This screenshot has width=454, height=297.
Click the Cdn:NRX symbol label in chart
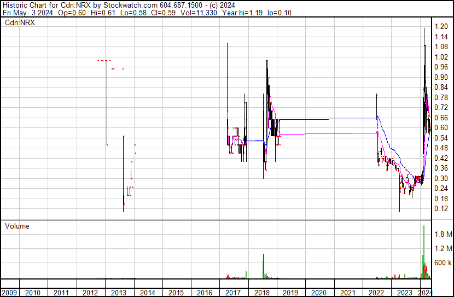(x=20, y=22)
